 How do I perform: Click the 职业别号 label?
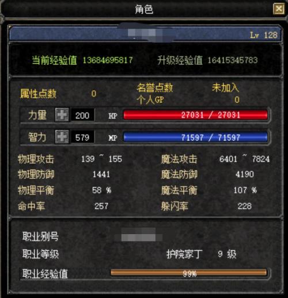point(40,236)
